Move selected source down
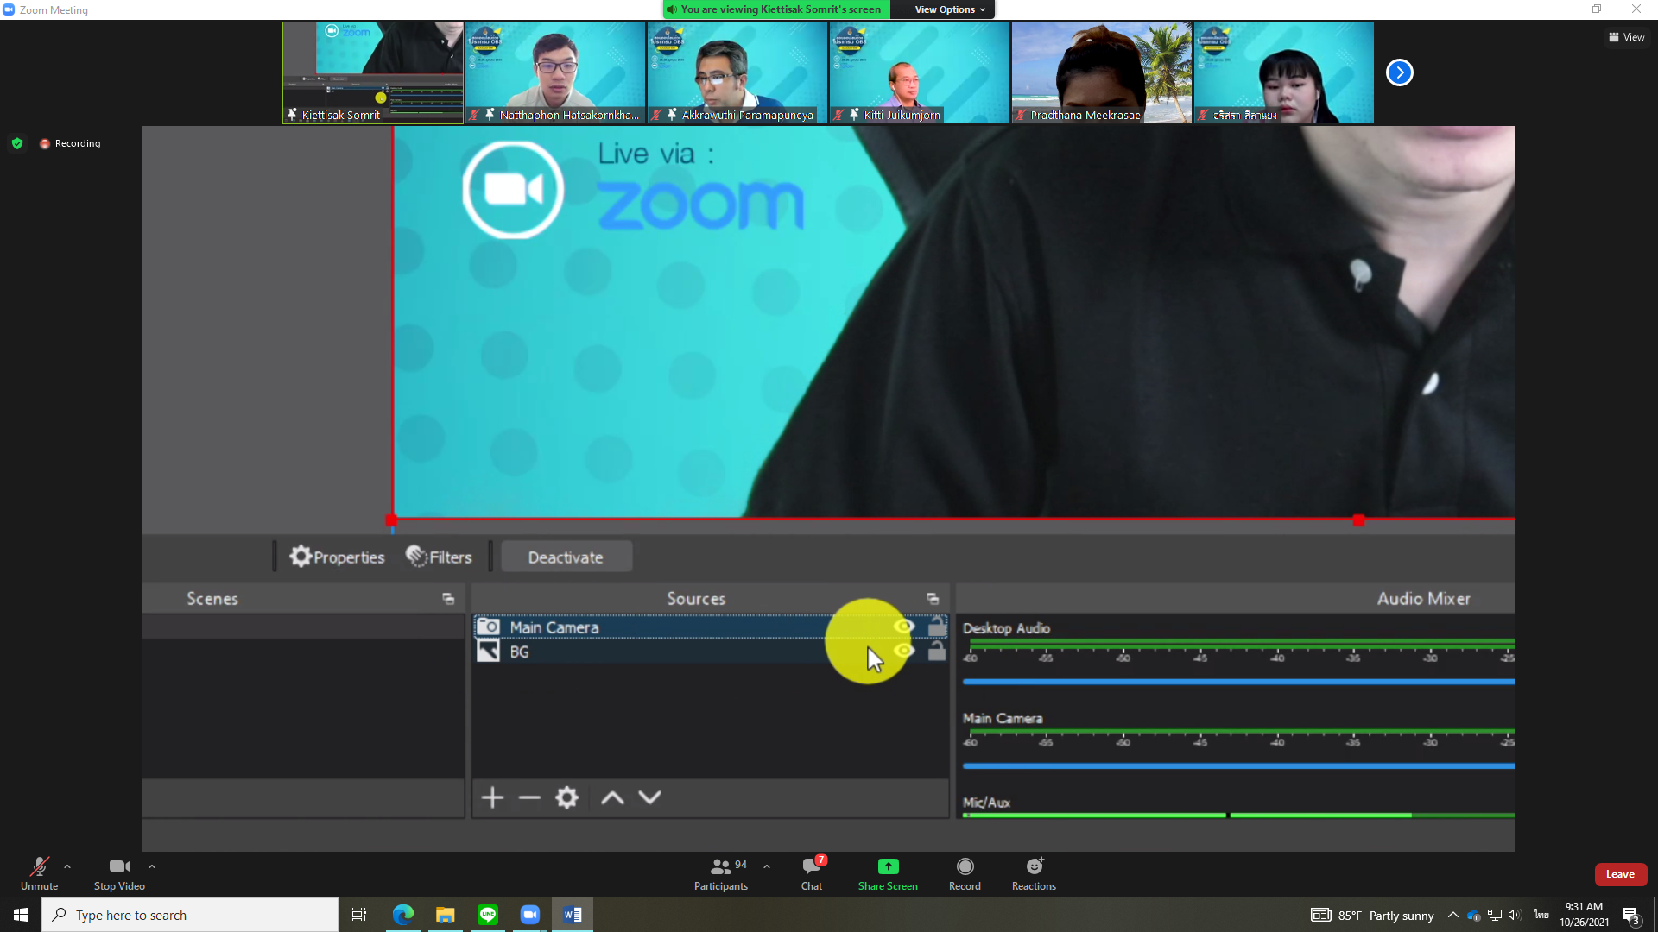This screenshot has width=1658, height=932. (x=649, y=797)
